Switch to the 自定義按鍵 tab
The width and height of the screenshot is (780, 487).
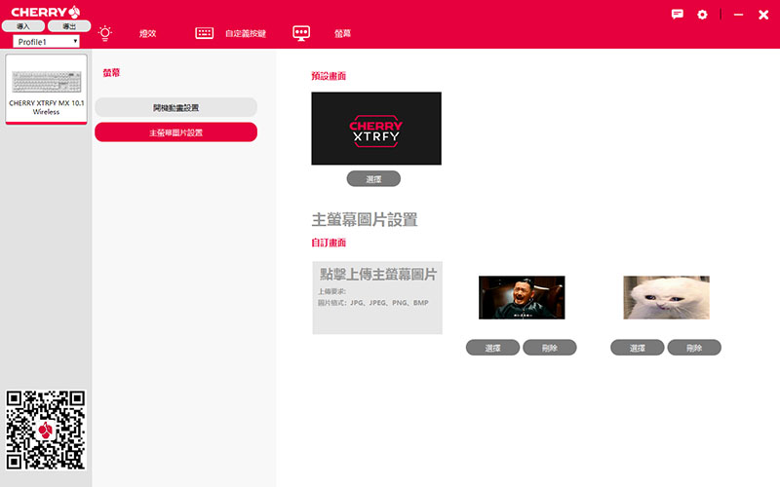tap(245, 34)
